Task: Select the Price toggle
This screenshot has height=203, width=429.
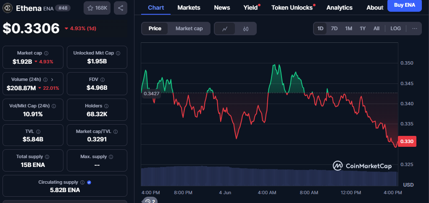Action: pos(155,29)
